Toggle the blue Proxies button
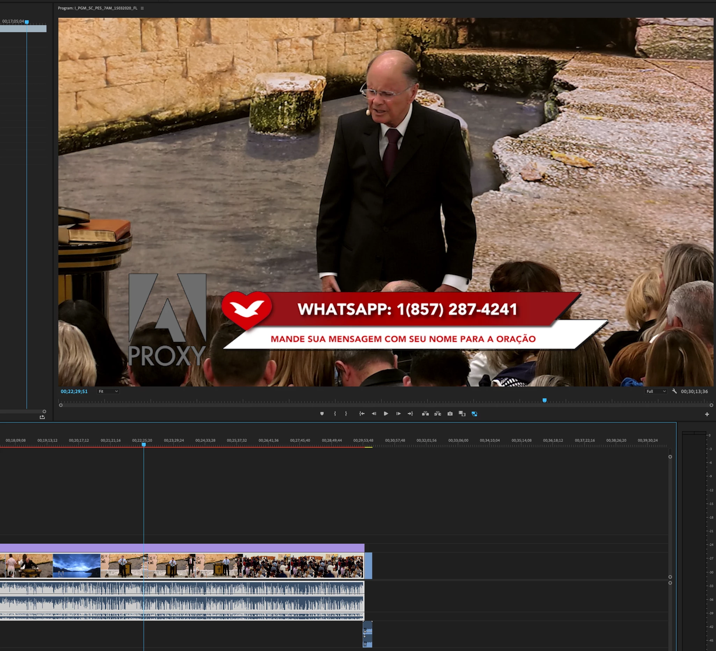This screenshot has height=651, width=716. [x=474, y=414]
